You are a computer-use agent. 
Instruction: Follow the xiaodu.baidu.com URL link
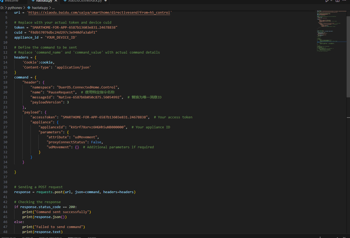99,12
